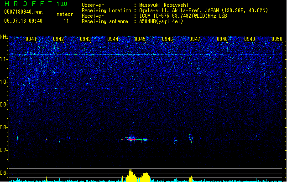Click the date stamp 05.07.18 09:40

tap(23, 21)
